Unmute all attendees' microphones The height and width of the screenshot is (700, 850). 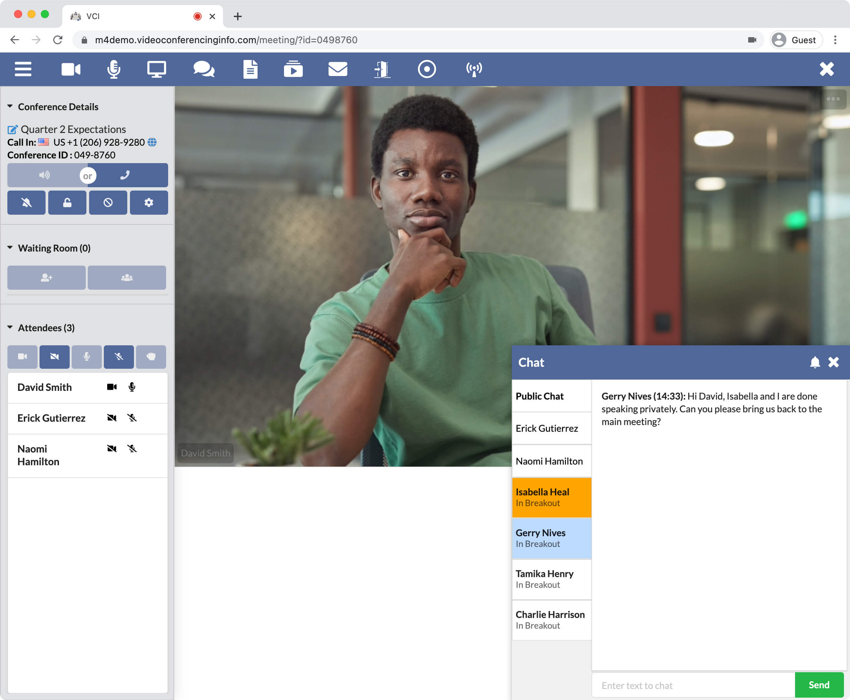(x=87, y=356)
